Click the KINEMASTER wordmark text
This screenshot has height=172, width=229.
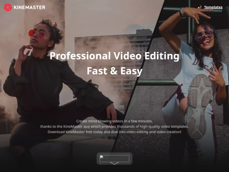pos(30,7)
